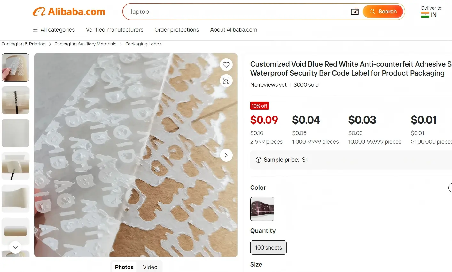Expand thumbnail list with down chevron
Image resolution: width=452 pixels, height=272 pixels.
click(15, 247)
